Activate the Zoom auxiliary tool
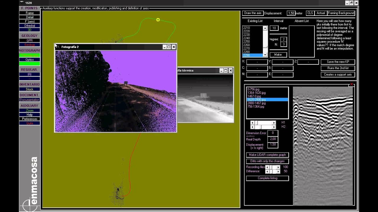This screenshot has width=378, height=212. click(x=30, y=110)
